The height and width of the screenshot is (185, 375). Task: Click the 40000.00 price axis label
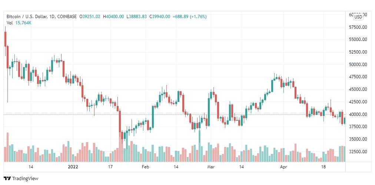358,114
